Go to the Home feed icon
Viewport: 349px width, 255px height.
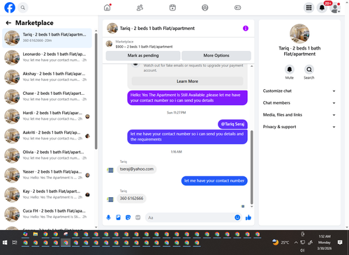click(x=107, y=8)
